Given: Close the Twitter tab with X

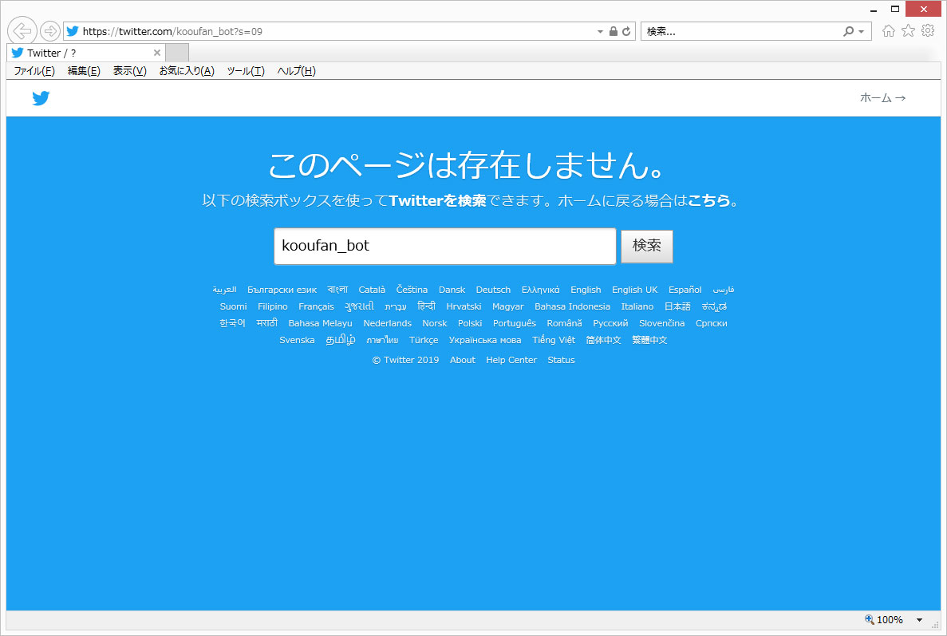Looking at the screenshot, I should click(x=157, y=53).
